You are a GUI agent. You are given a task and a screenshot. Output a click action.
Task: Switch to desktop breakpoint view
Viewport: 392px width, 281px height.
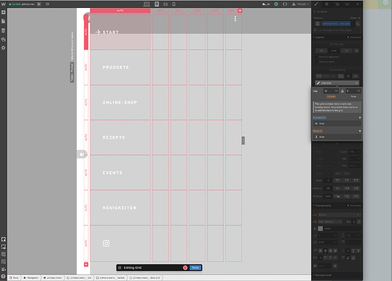(147, 4)
